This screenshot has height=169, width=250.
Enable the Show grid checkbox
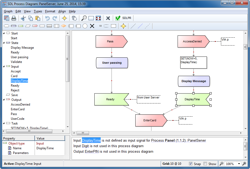pos(205,164)
